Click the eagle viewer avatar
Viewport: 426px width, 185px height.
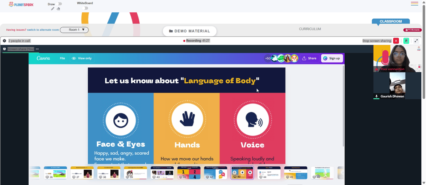click(274, 58)
